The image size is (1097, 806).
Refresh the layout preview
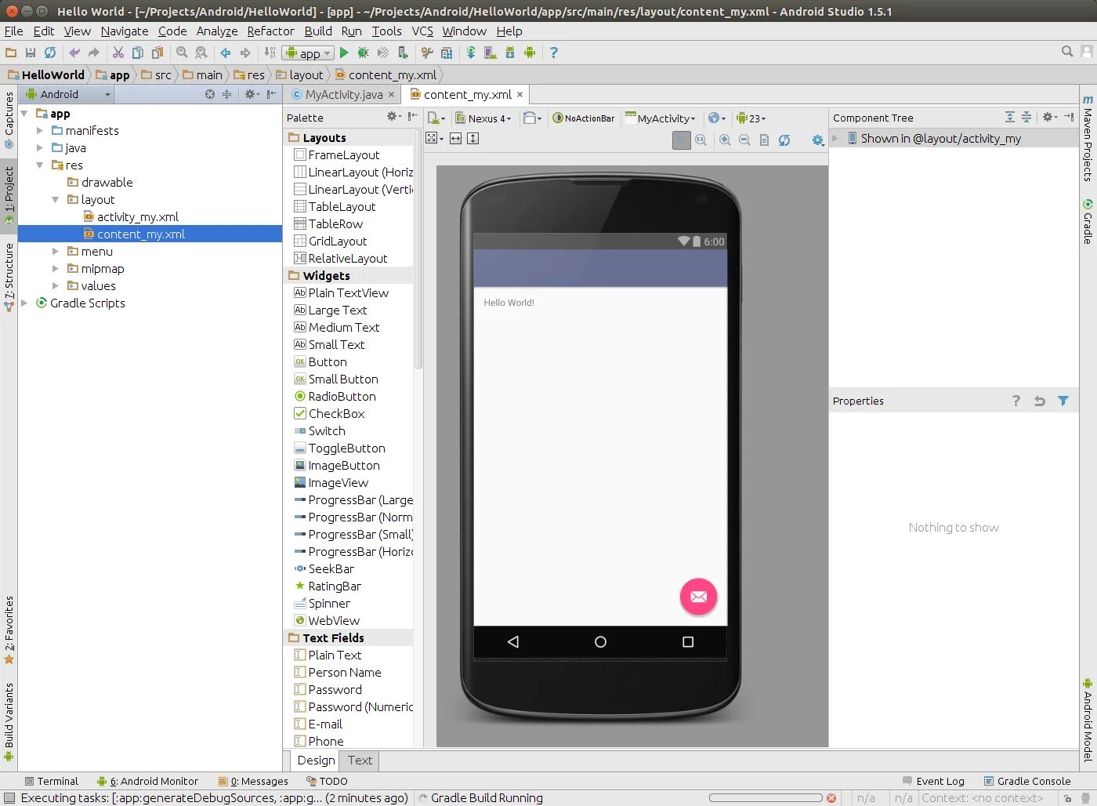[x=784, y=140]
